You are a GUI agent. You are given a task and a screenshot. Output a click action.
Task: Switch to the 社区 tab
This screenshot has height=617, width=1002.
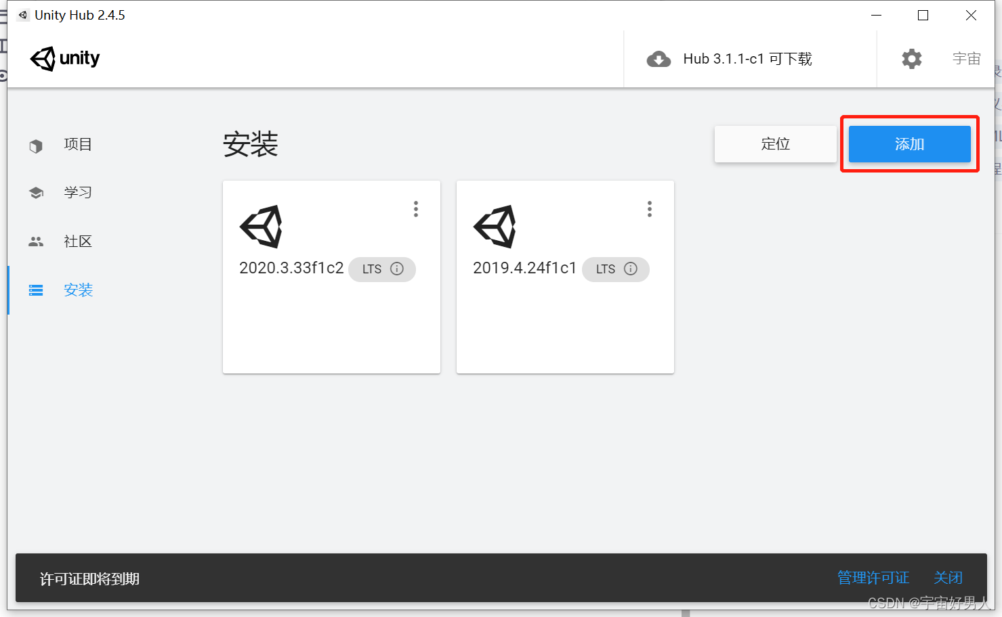[x=78, y=242]
